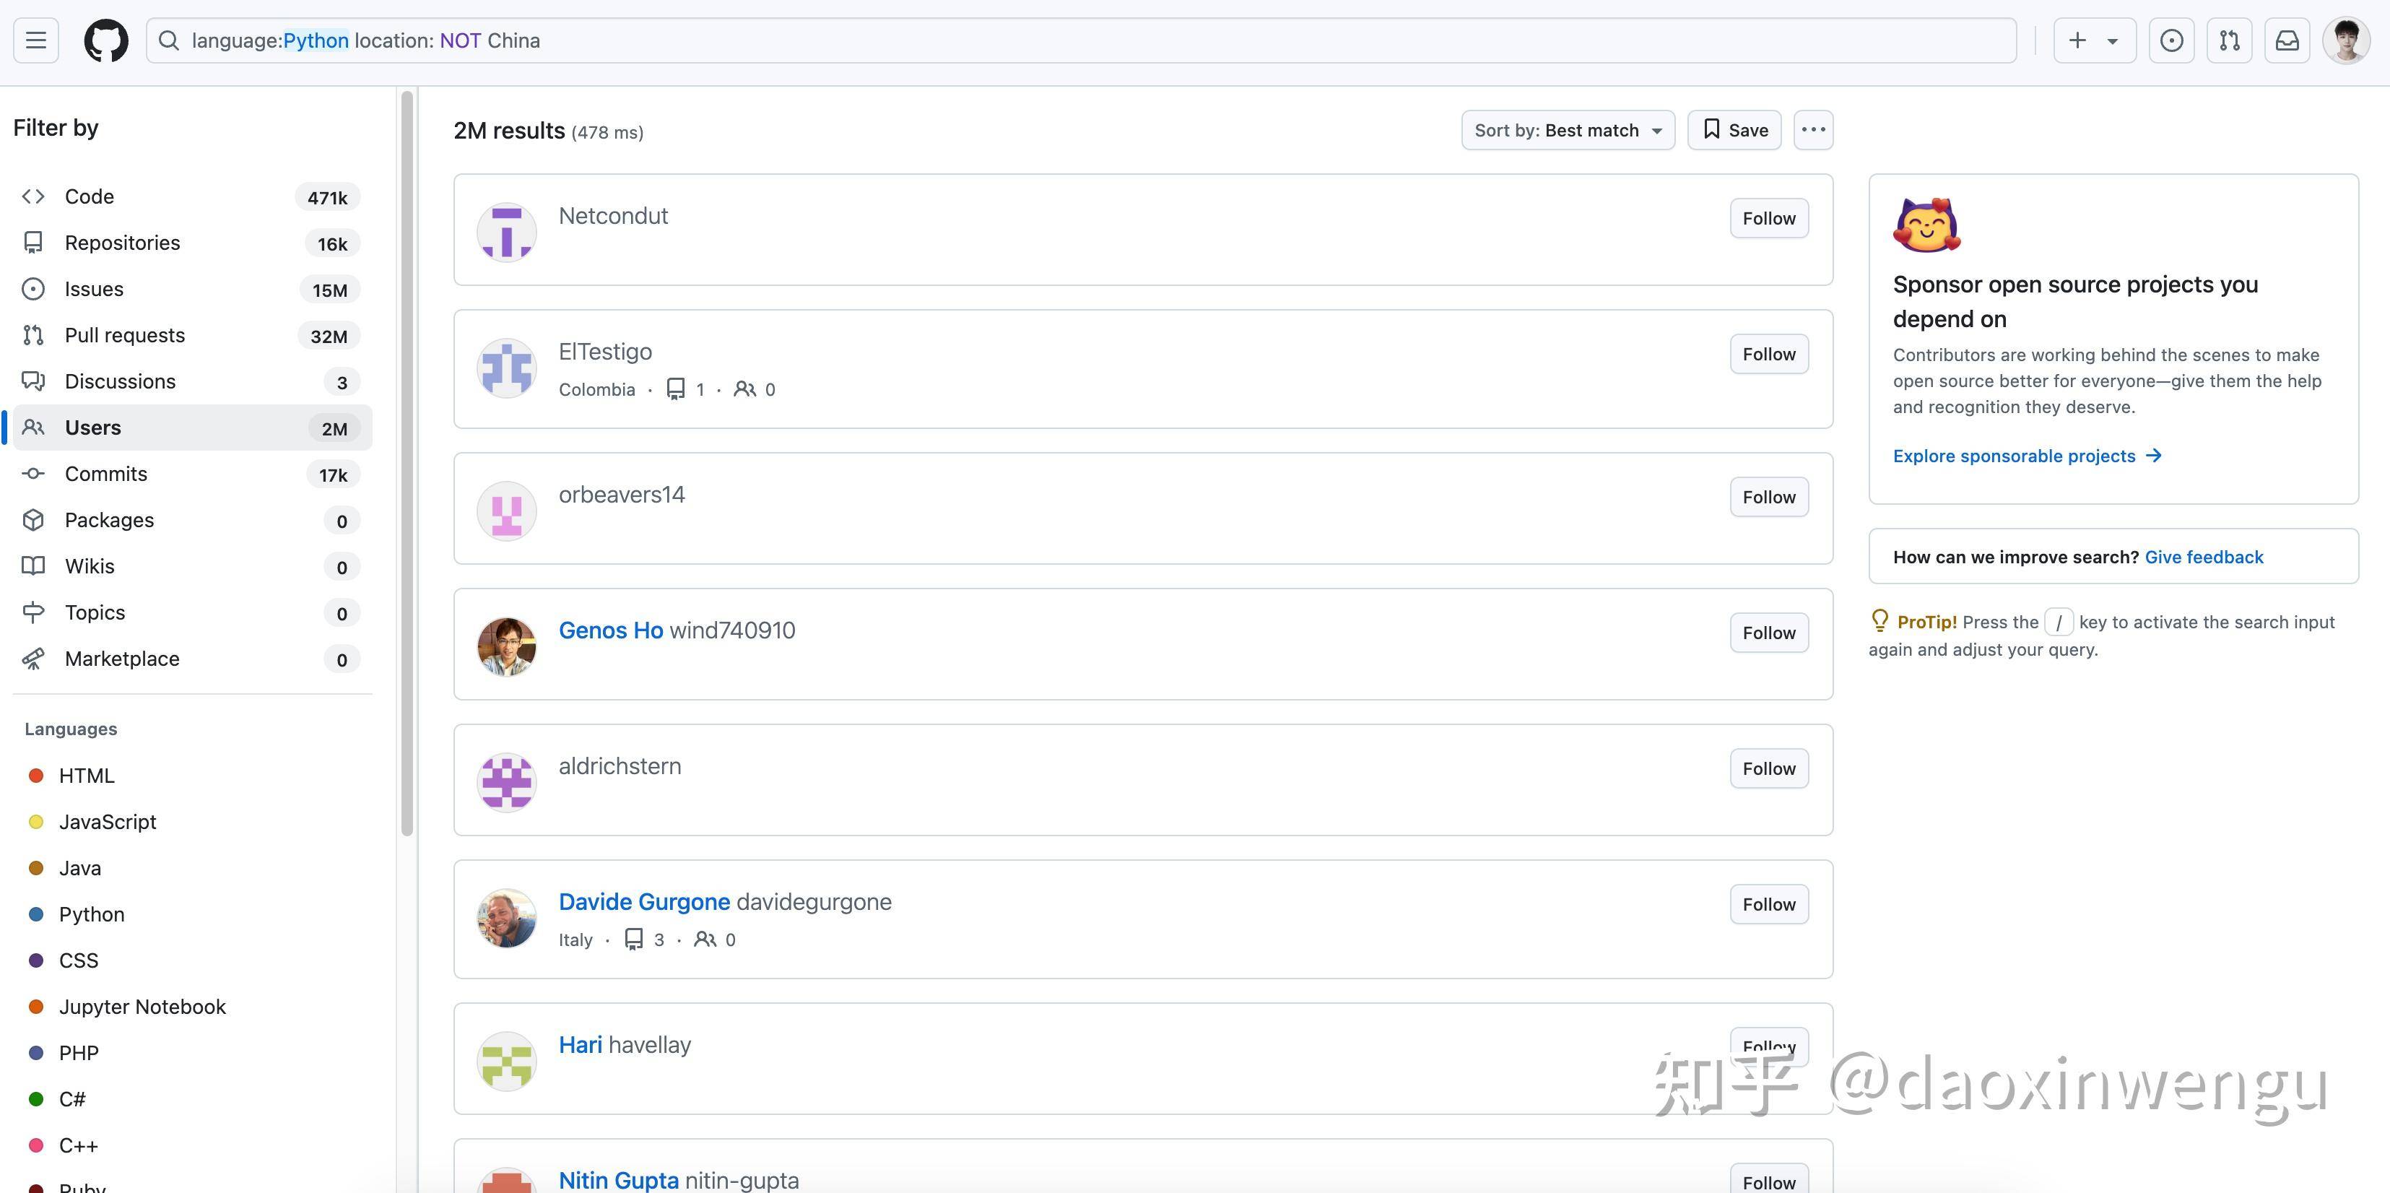The height and width of the screenshot is (1193, 2390).
Task: Filter results by Topics
Action: 192,612
